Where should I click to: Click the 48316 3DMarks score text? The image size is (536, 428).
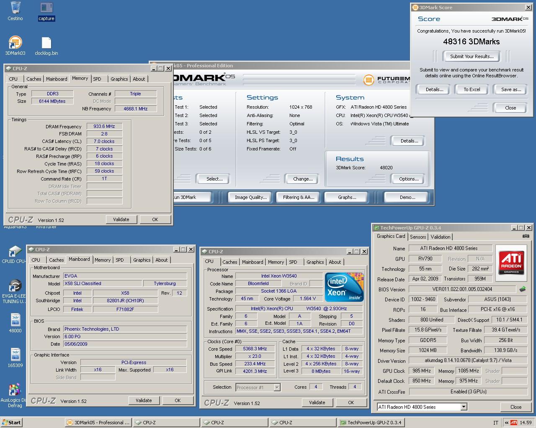472,41
